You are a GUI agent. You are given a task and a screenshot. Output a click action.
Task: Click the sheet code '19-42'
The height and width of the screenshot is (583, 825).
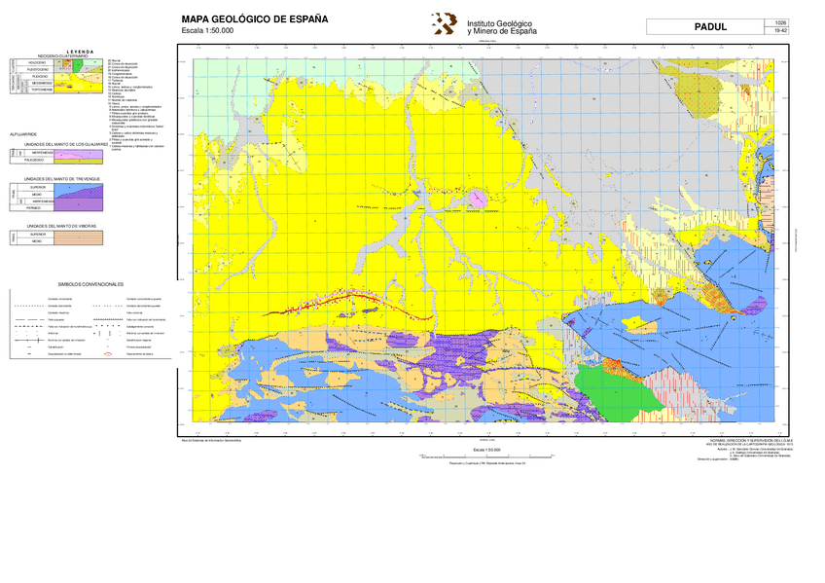pos(781,30)
